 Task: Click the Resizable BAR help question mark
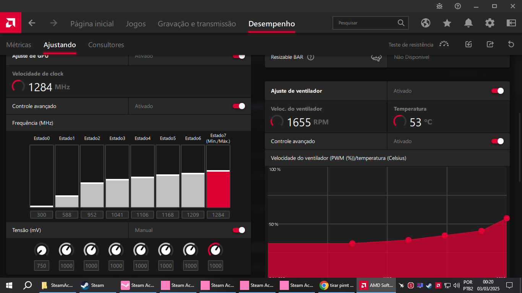coord(311,57)
